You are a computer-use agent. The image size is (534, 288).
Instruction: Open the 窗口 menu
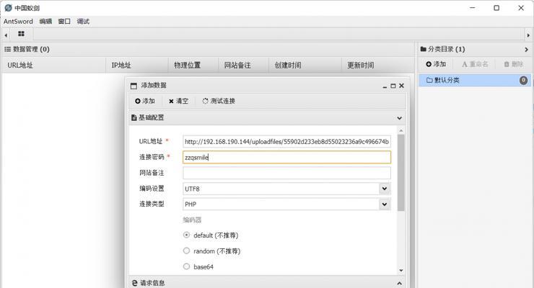point(64,22)
